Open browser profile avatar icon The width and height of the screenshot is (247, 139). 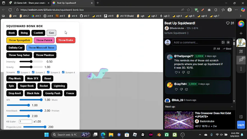click(x=230, y=10)
